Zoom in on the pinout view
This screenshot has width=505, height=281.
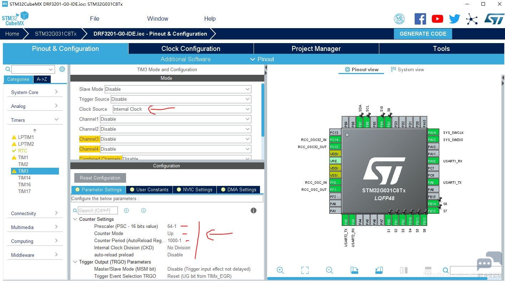coord(280,270)
